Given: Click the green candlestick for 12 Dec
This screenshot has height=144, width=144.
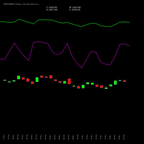Looking at the screenshot, I should [88, 83].
